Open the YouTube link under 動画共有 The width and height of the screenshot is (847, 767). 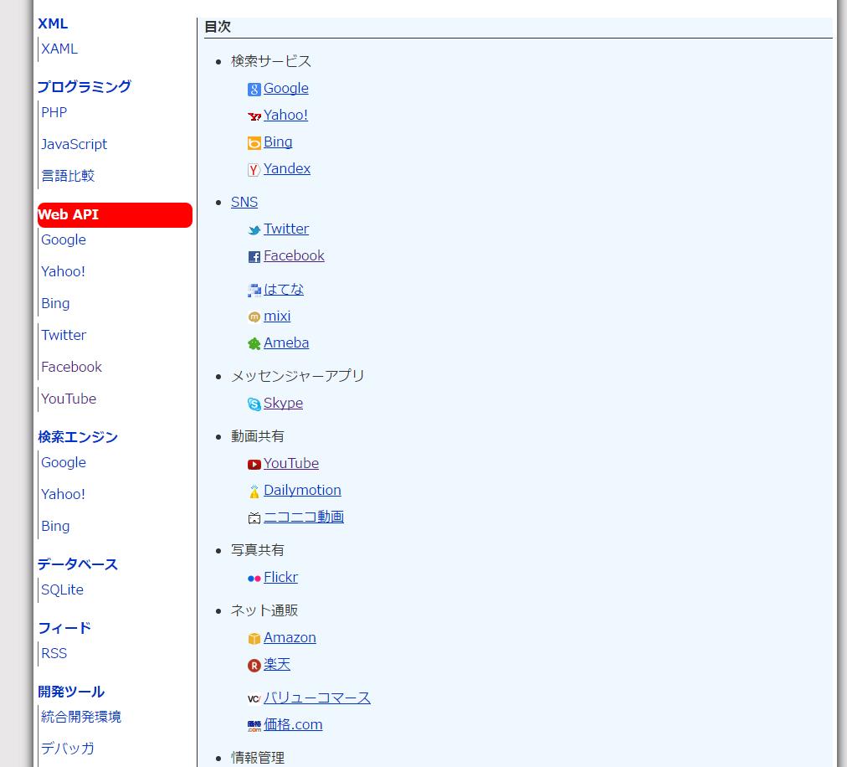(291, 463)
